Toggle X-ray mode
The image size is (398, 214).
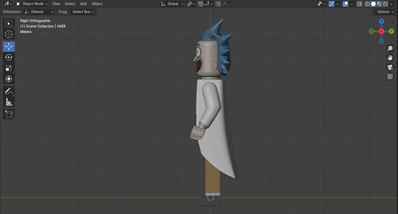click(359, 4)
